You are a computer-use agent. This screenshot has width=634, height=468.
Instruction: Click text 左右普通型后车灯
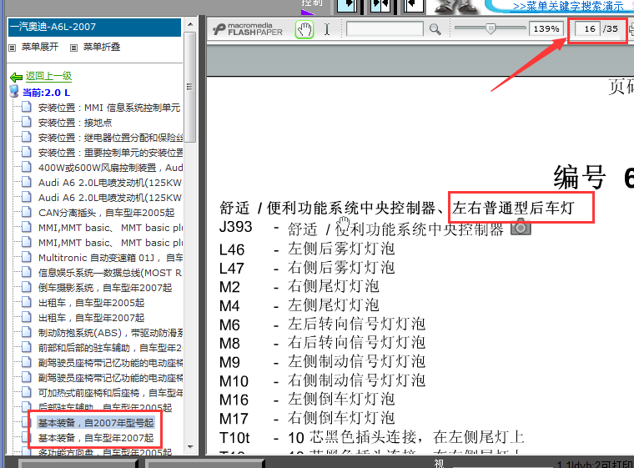tap(513, 208)
